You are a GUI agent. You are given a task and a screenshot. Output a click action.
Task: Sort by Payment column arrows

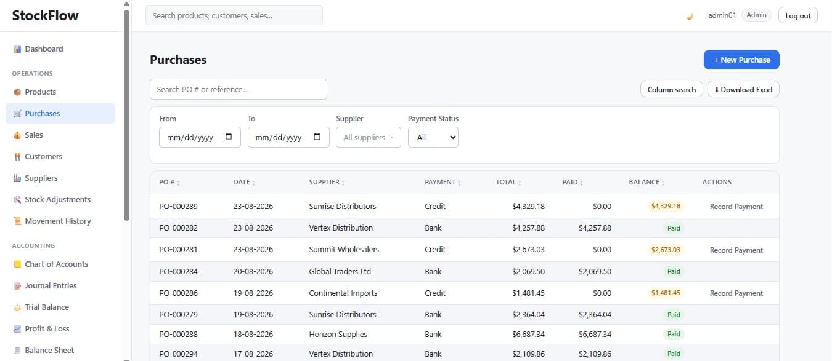tap(460, 183)
